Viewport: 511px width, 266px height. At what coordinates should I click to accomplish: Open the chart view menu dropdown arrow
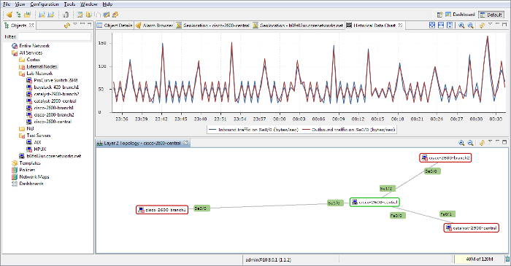(490, 24)
